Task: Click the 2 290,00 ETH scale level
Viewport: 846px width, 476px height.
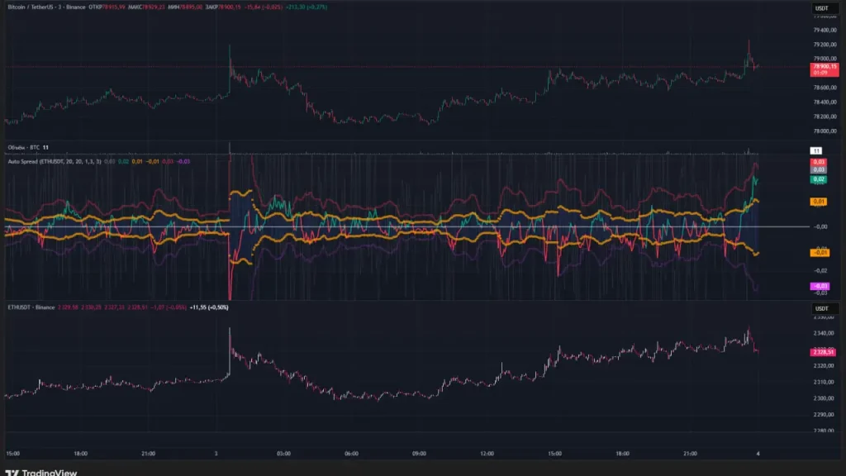Action: click(x=824, y=415)
